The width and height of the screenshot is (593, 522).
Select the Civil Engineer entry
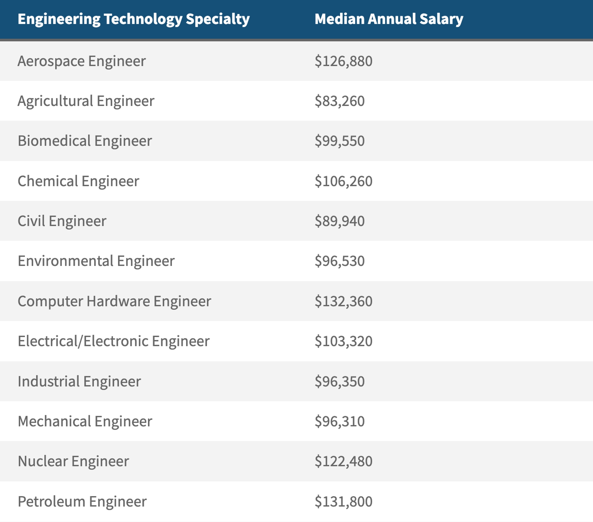pos(62,221)
